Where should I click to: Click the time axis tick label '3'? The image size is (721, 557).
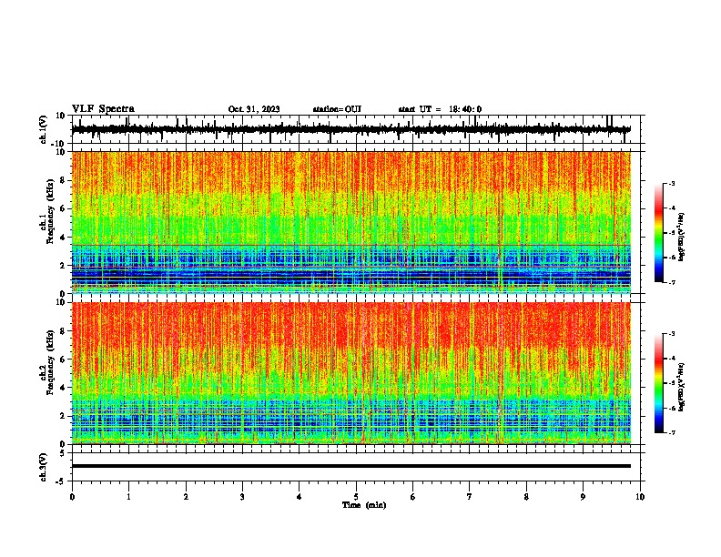tap(242, 497)
